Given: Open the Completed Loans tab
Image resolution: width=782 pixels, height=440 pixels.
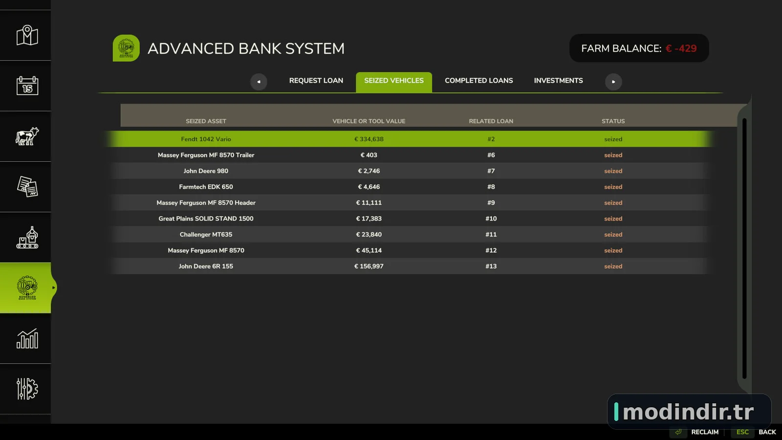Looking at the screenshot, I should pyautogui.click(x=479, y=81).
